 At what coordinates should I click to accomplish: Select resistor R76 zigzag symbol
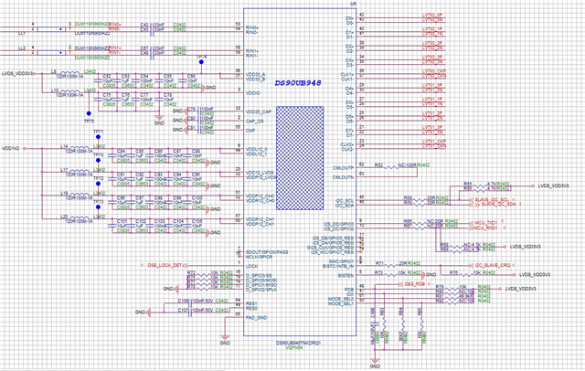[465, 275]
